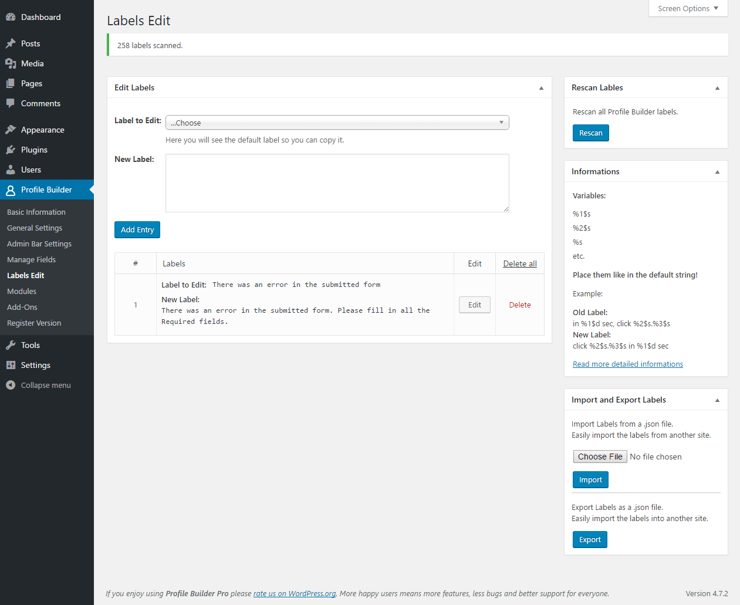The width and height of the screenshot is (740, 605).
Task: Click the Dashboard gauge icon
Action: pyautogui.click(x=11, y=17)
